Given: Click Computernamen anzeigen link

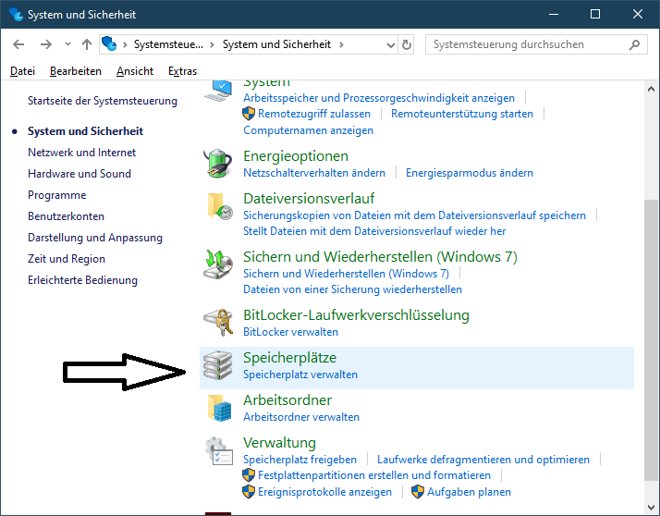Looking at the screenshot, I should [308, 130].
